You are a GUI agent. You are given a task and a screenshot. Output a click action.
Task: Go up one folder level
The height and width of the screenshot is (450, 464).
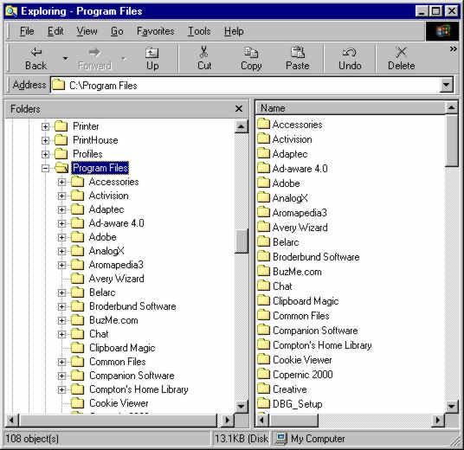(152, 59)
